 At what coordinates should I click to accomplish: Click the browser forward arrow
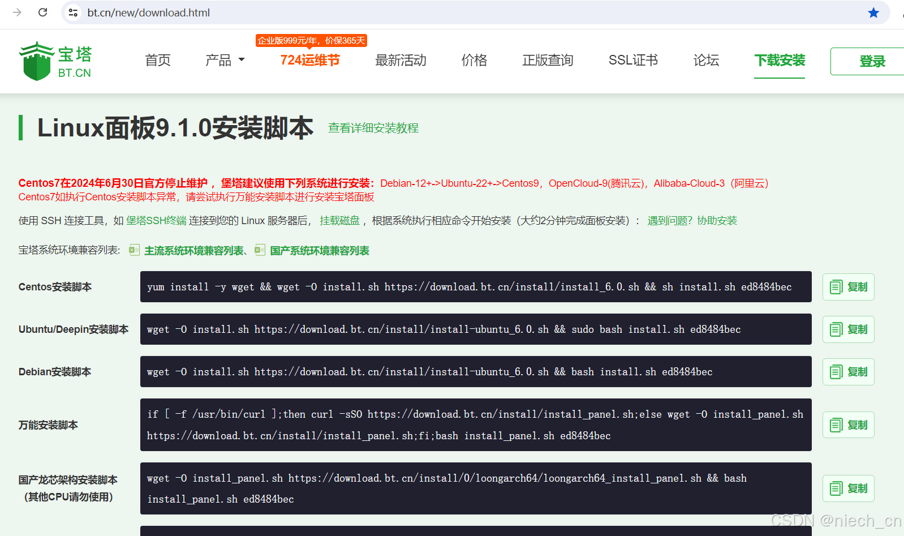pos(17,12)
